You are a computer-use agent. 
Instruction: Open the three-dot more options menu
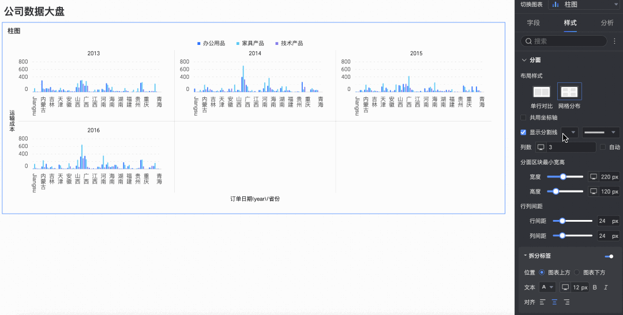click(x=615, y=41)
